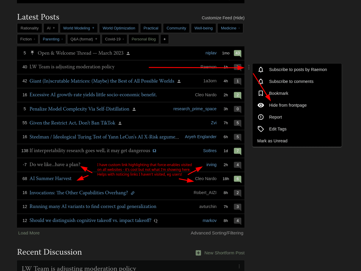Click the Report exclamation icon
Image resolution: width=361 pixels, height=271 pixels.
pos(261,117)
